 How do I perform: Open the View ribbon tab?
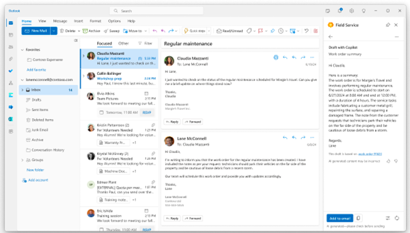42,21
